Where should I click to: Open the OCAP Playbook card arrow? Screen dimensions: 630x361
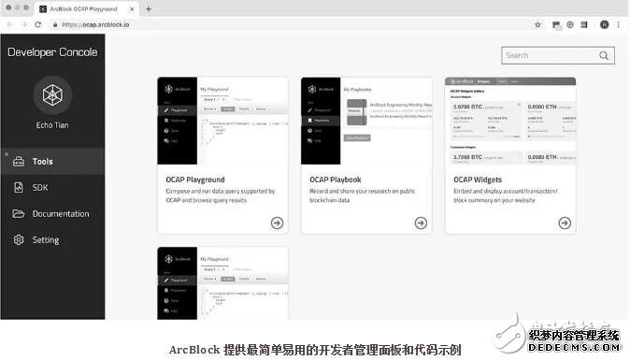421,223
